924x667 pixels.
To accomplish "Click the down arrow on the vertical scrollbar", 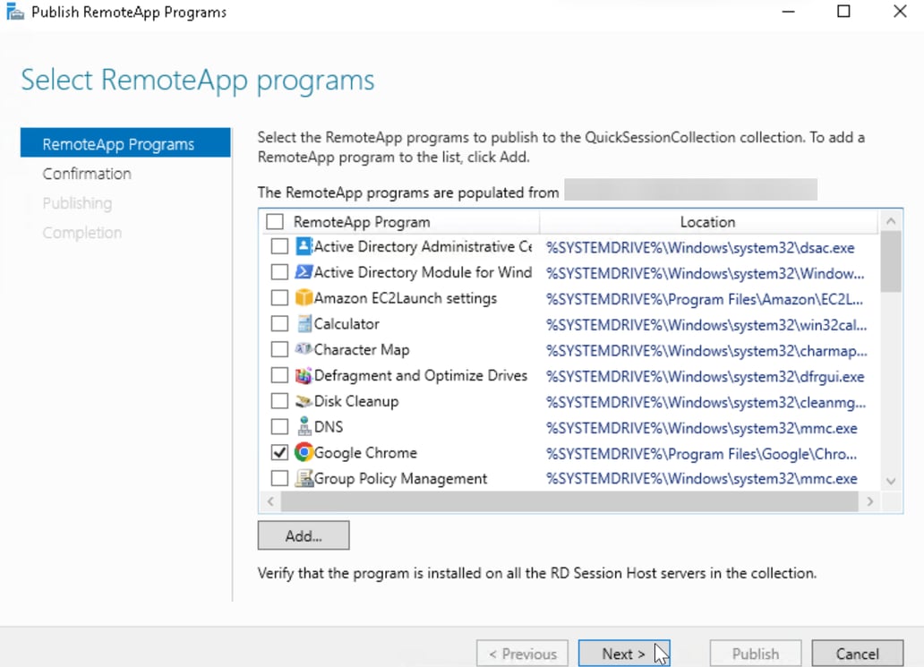I will click(x=891, y=481).
